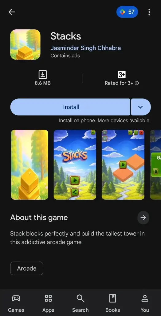The image size is (161, 316).
Task: Tap the 3+ content rating icon
Action: coord(122,75)
